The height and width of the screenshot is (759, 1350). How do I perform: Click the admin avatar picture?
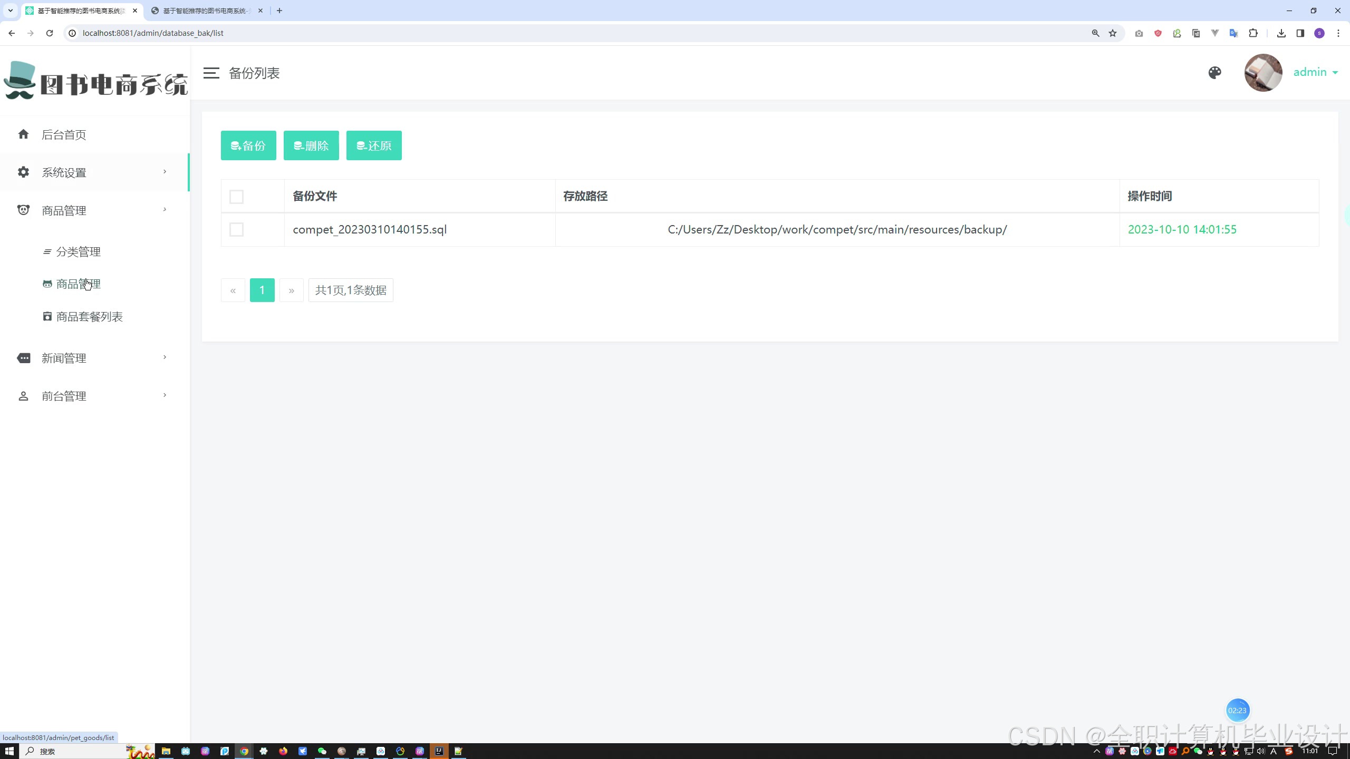(1263, 73)
